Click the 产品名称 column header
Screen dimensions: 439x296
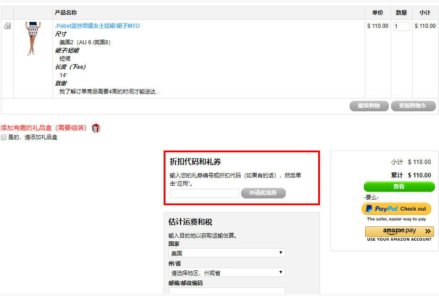point(66,13)
